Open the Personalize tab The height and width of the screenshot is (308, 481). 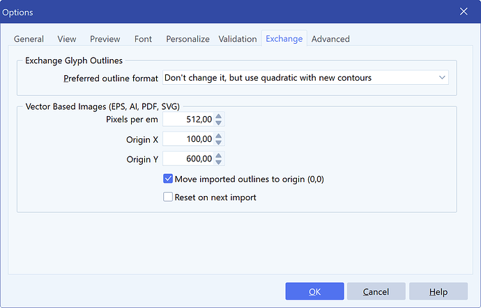pyautogui.click(x=188, y=39)
